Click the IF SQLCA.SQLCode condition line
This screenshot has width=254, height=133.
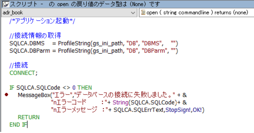pyautogui.click(x=51, y=88)
